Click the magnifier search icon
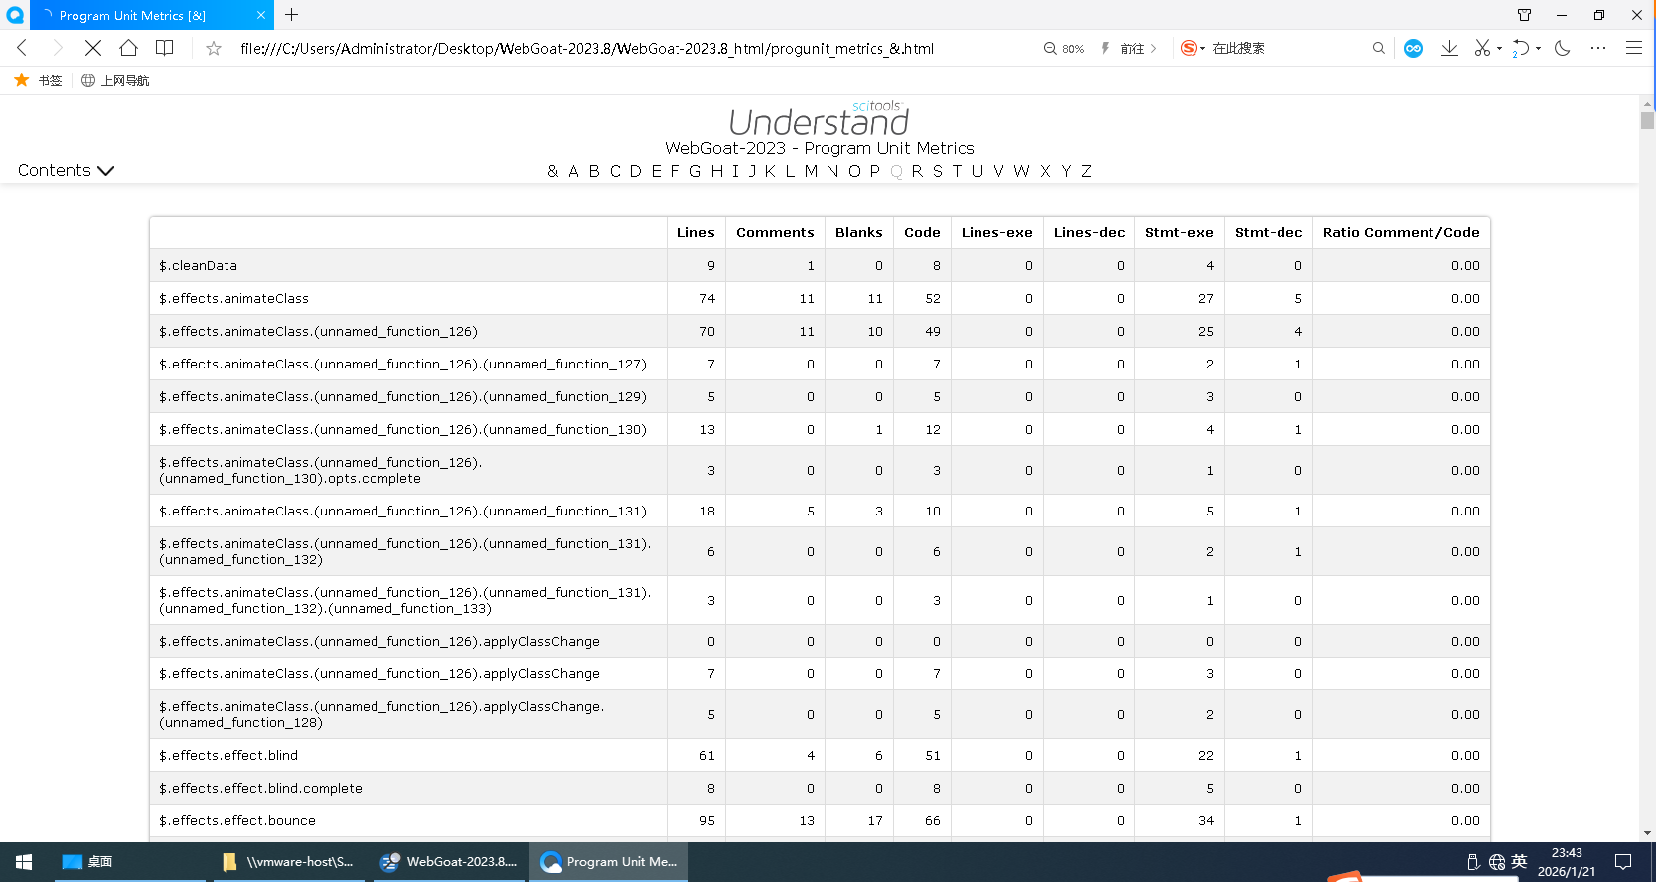1656x882 pixels. 1378,48
